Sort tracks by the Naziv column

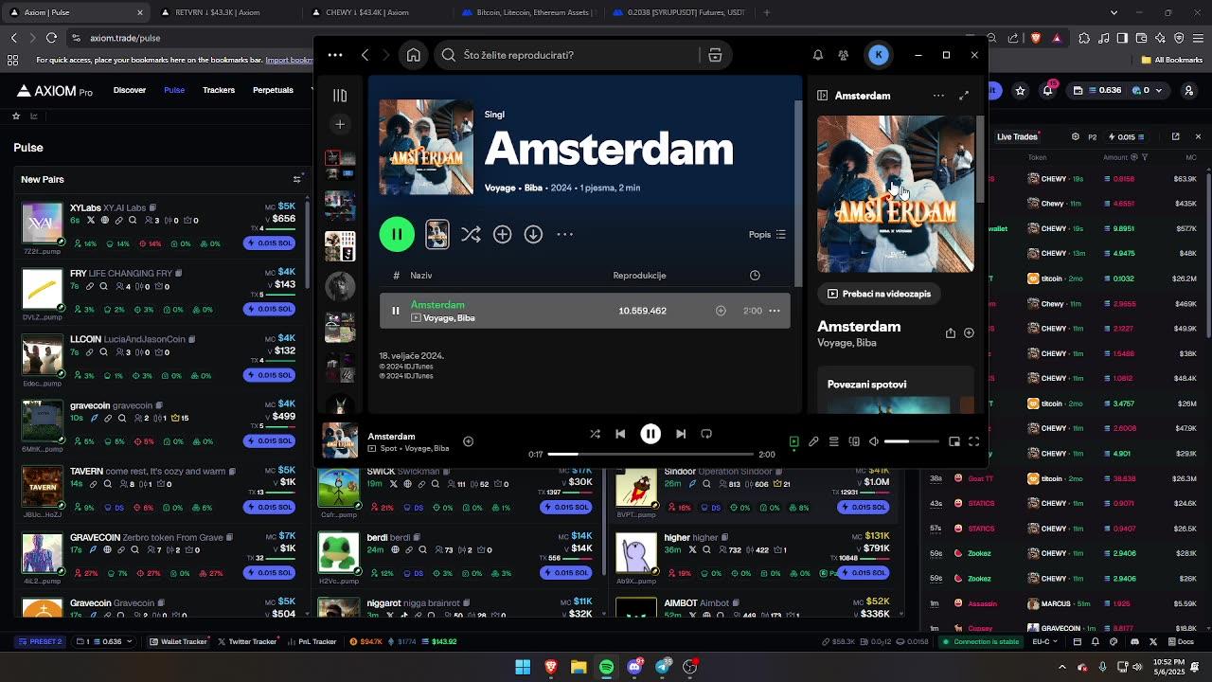tap(421, 276)
